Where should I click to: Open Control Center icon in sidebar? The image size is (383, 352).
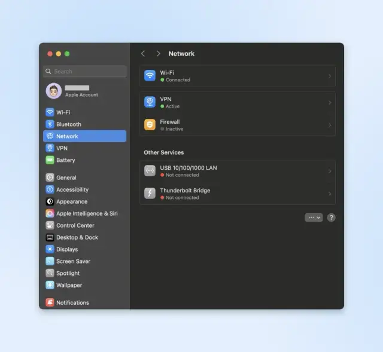pyautogui.click(x=50, y=225)
